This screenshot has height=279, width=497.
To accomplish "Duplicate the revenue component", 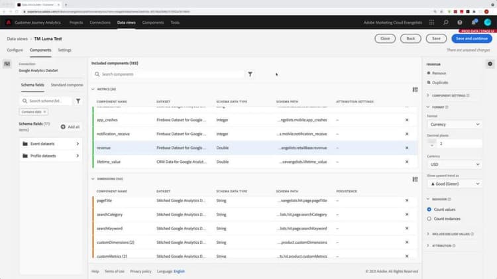I will (x=437, y=83).
